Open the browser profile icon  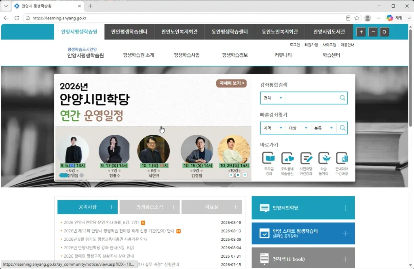coord(368,18)
